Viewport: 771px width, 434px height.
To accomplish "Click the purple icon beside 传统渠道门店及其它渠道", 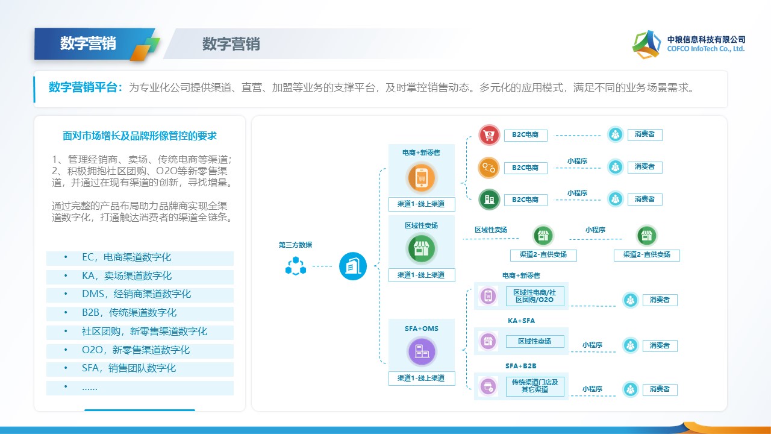I will point(488,386).
